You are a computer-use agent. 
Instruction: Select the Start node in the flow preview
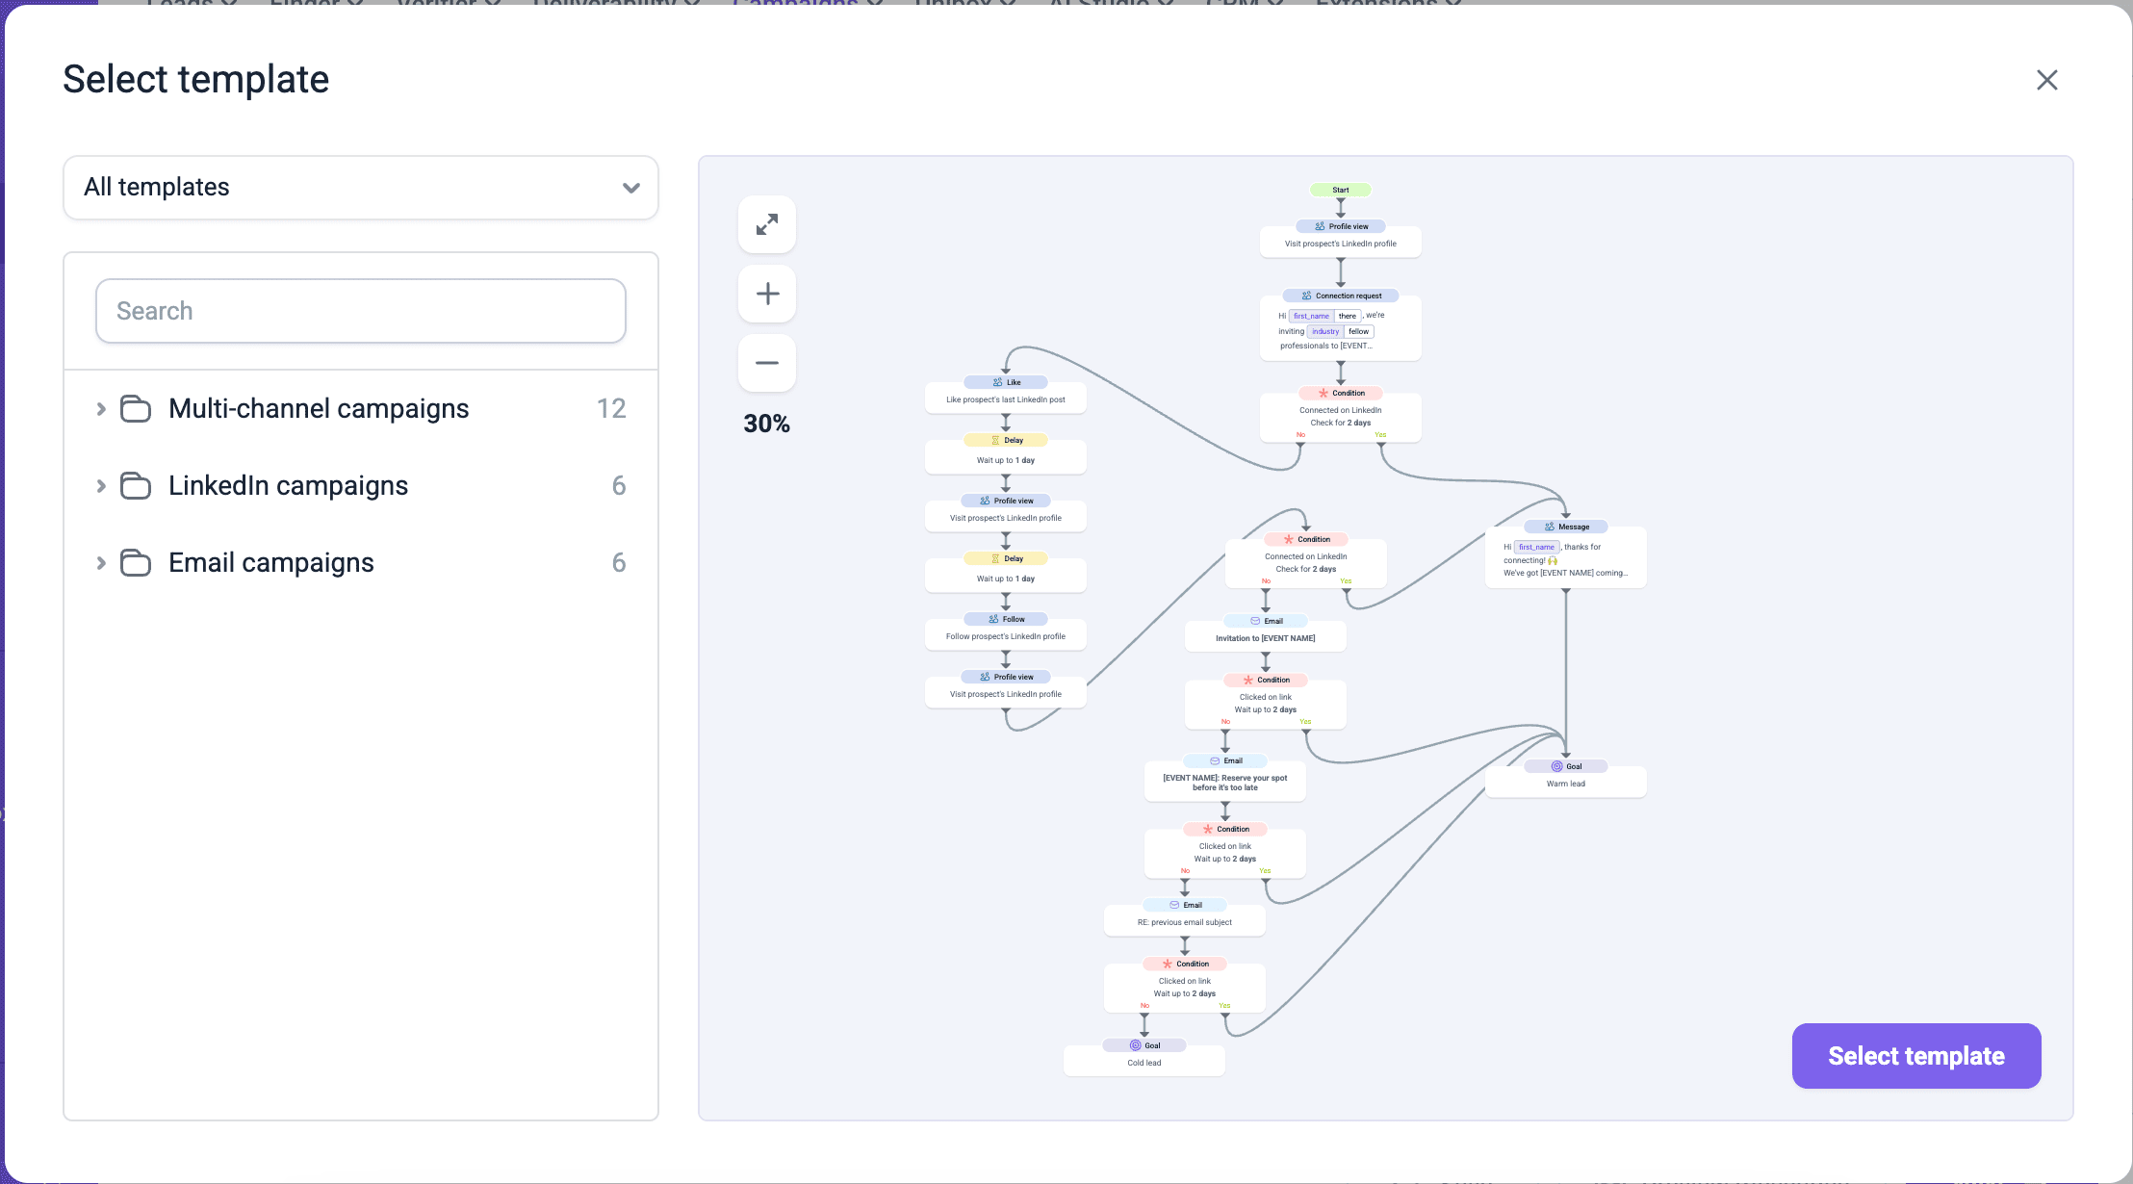(x=1340, y=189)
